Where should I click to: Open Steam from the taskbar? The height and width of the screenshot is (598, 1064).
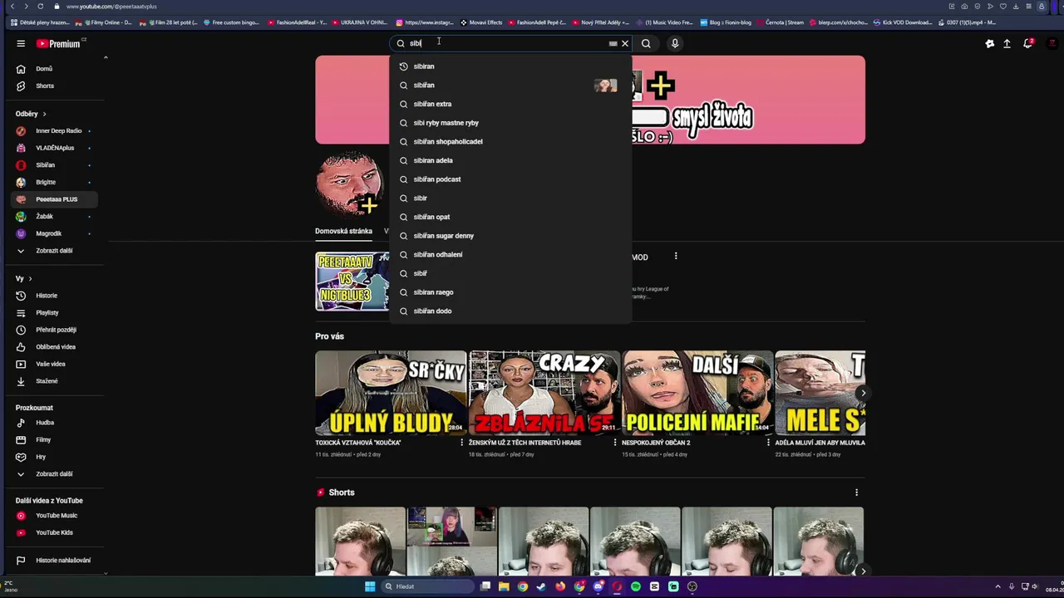point(541,586)
